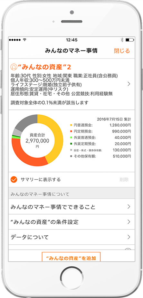Click the orange 円定期預金 legend square

point(71,131)
